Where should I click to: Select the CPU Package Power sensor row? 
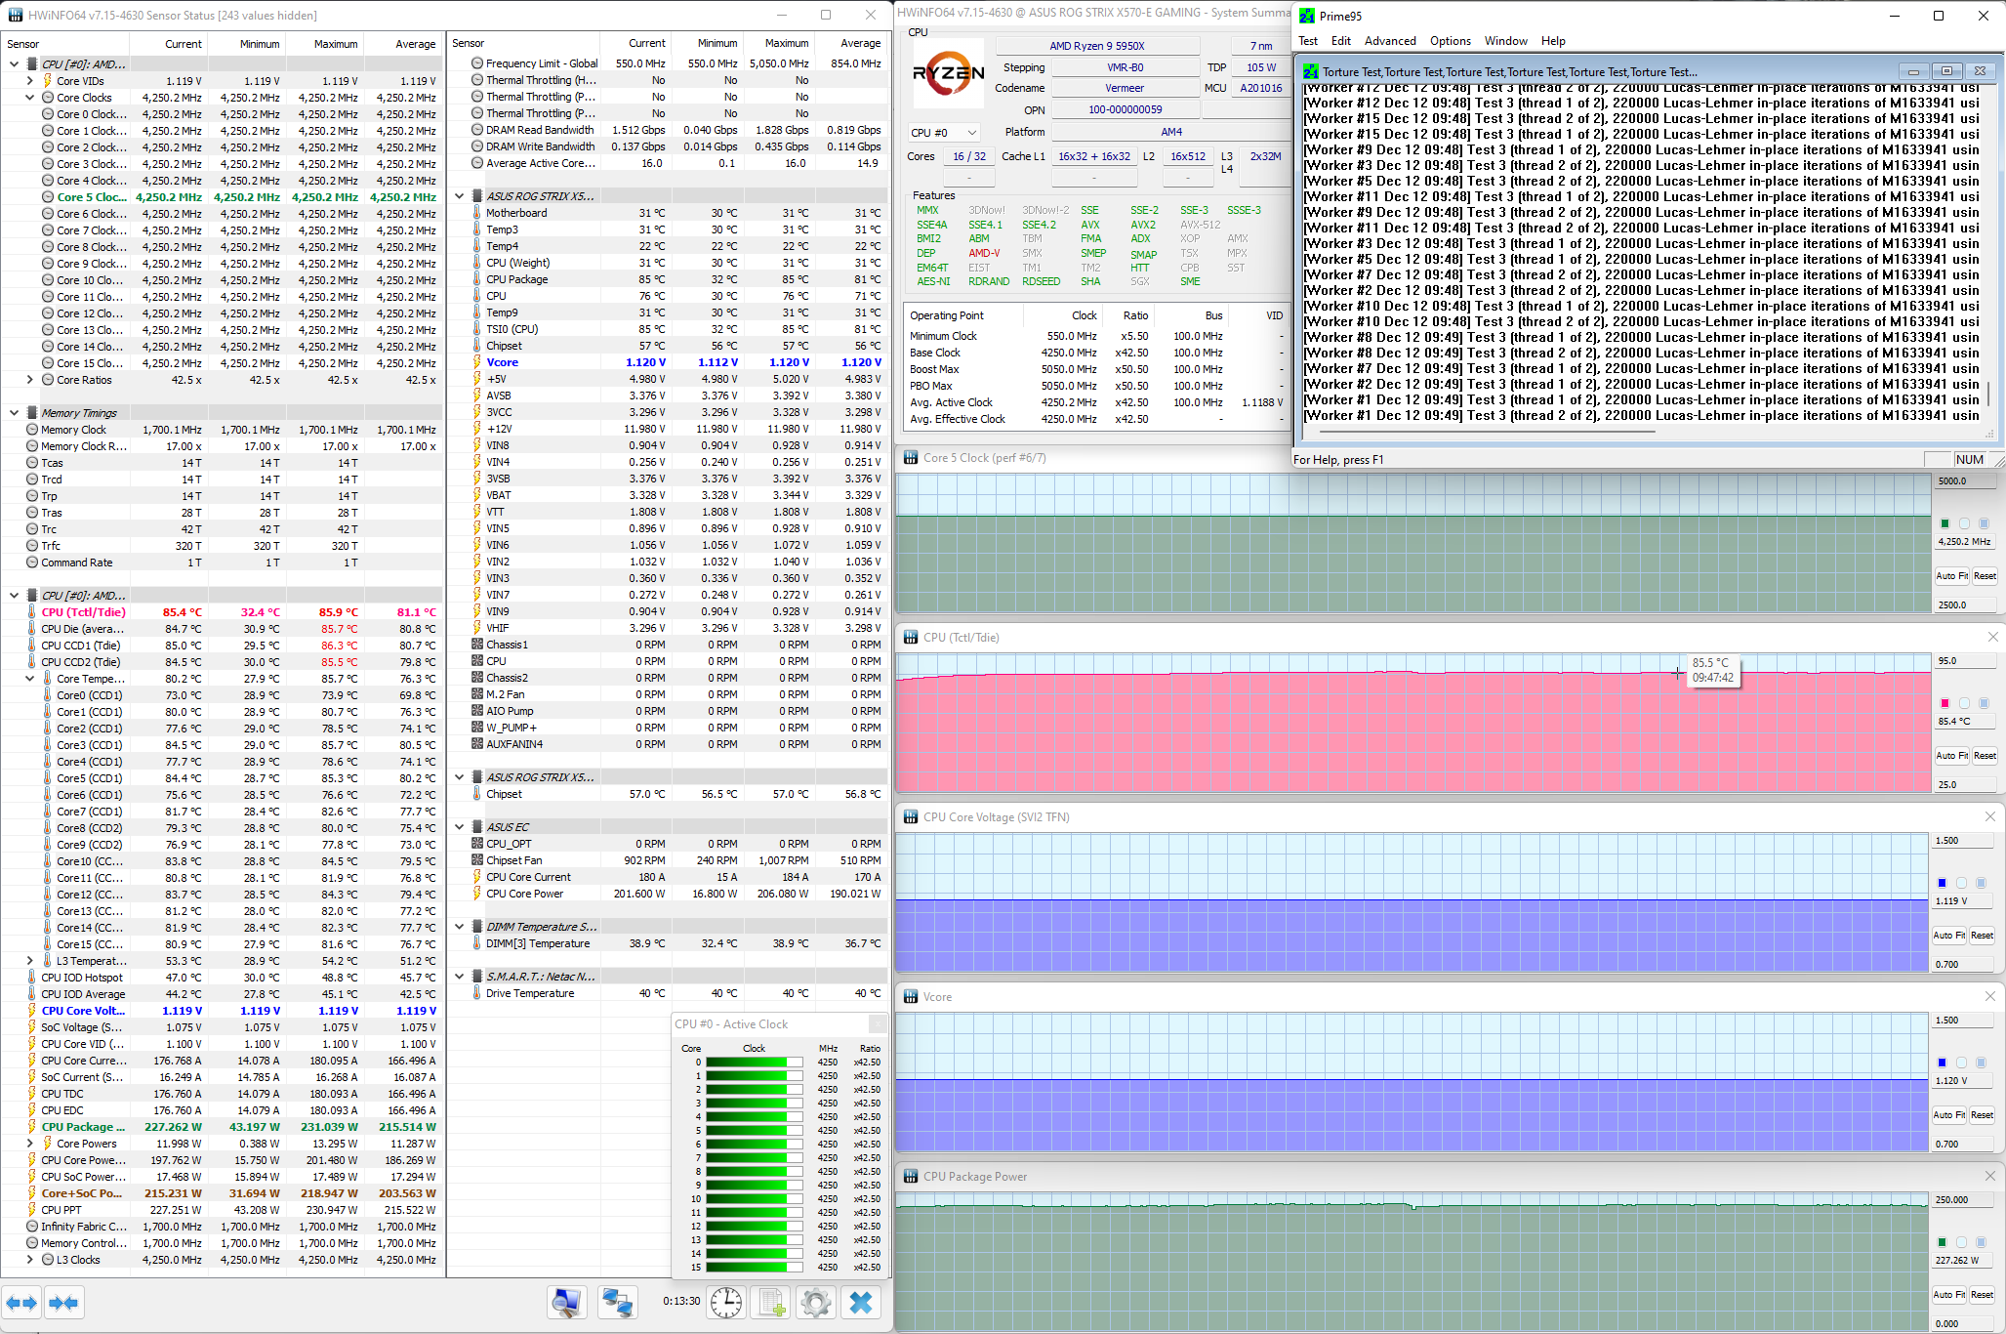83,1127
